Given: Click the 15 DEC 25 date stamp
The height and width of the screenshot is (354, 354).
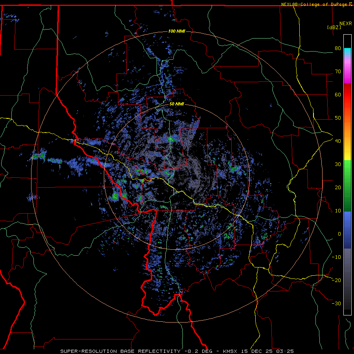Looking at the screenshot, I should [257, 351].
